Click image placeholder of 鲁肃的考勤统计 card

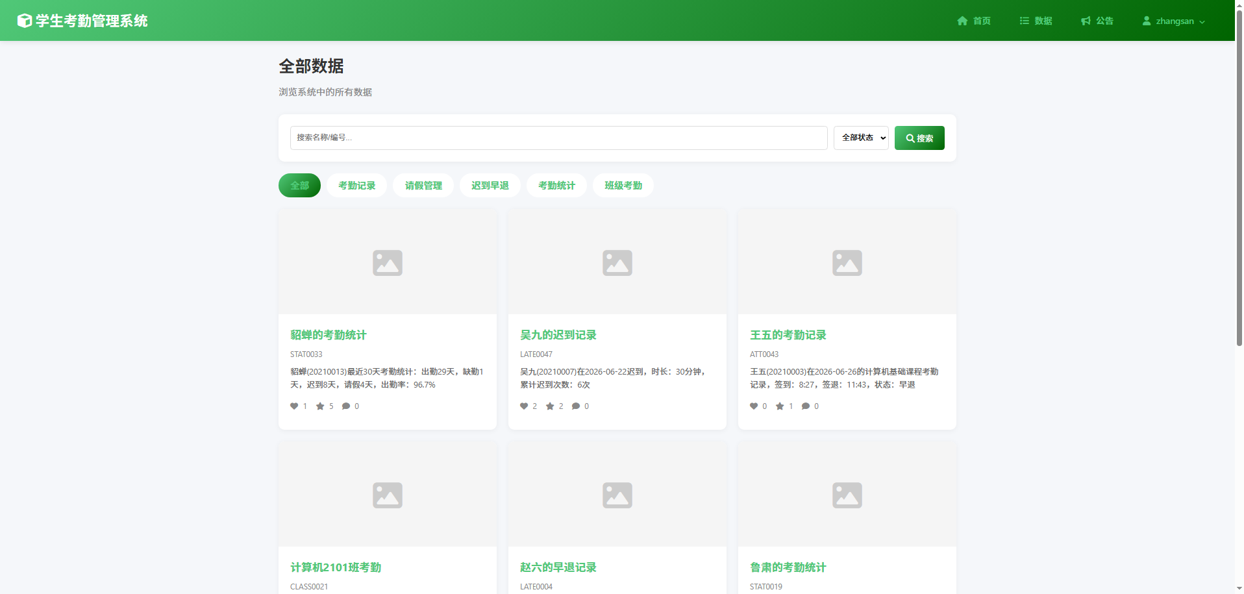click(847, 495)
